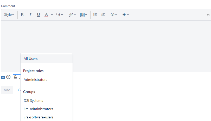The width and height of the screenshot is (211, 121).
Task: Collapse the editor toolbar
Action: click(x=208, y=15)
